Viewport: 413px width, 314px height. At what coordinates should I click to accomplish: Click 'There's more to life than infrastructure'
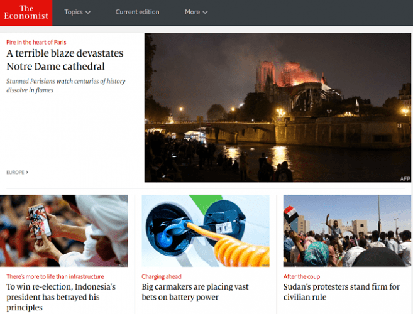point(55,276)
